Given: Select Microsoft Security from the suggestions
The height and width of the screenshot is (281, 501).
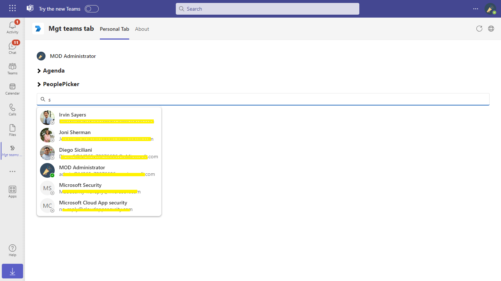Looking at the screenshot, I should click(x=99, y=188).
